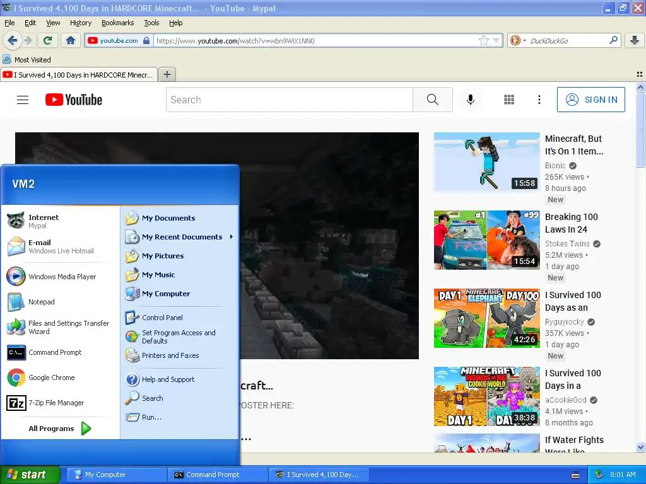Open the File menu

(9, 23)
